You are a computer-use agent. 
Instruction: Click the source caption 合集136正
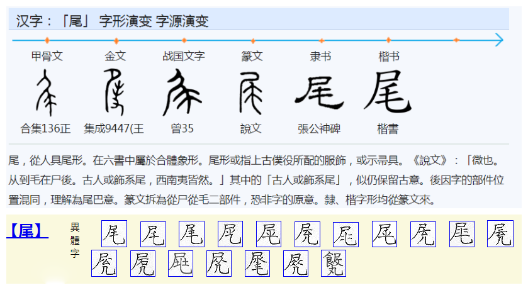click(46, 128)
